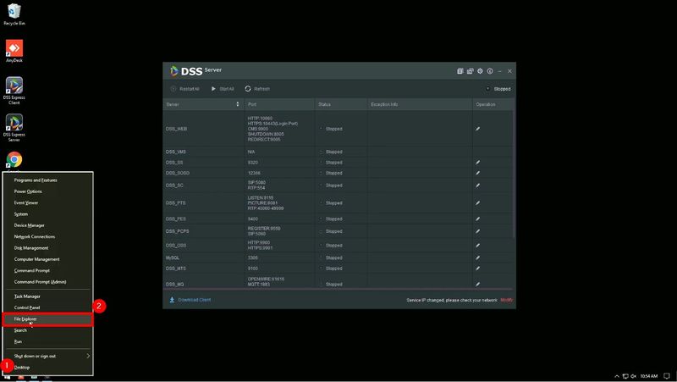Click the volume icon in system tray
The height and width of the screenshot is (382, 677).
(x=633, y=376)
